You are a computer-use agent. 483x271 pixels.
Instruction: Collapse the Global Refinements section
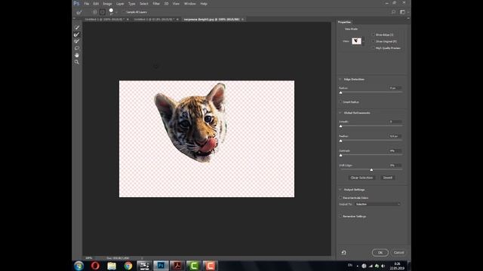click(x=340, y=113)
